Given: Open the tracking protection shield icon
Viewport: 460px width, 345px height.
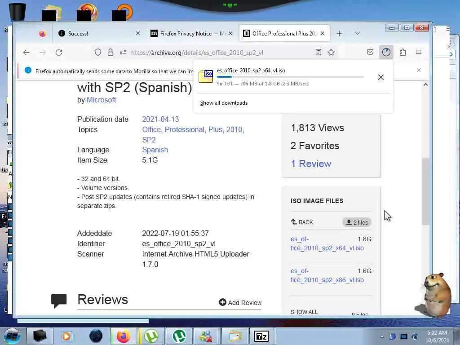Looking at the screenshot, I should pos(98,53).
